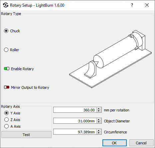Toggle Mirror Output to Rotary switch

click(7, 87)
